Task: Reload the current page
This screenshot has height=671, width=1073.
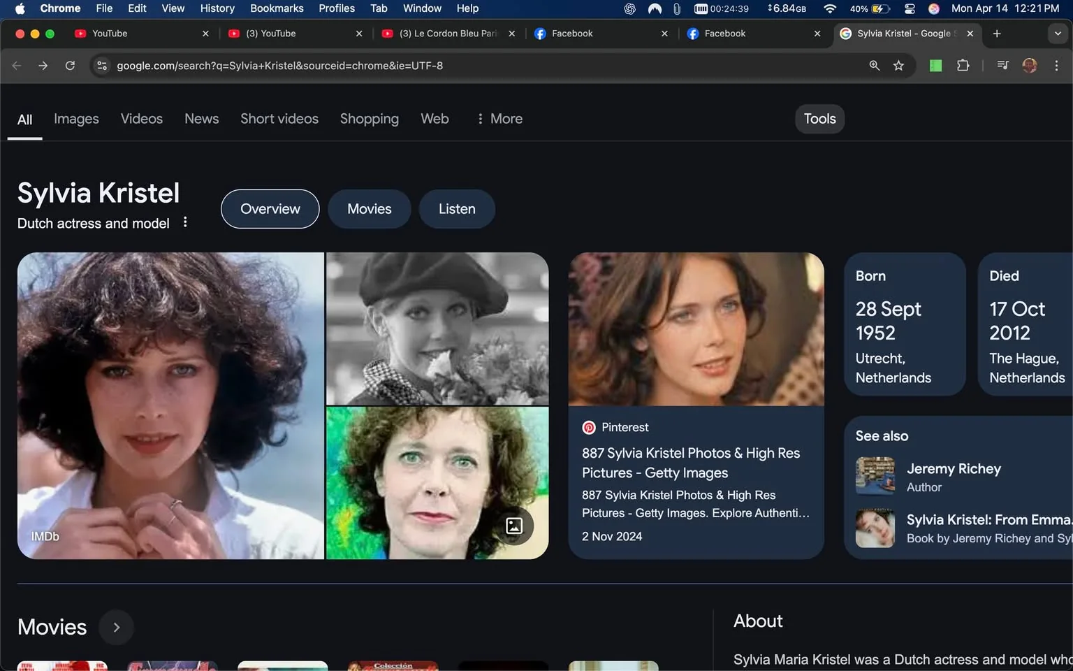Action: coord(70,66)
